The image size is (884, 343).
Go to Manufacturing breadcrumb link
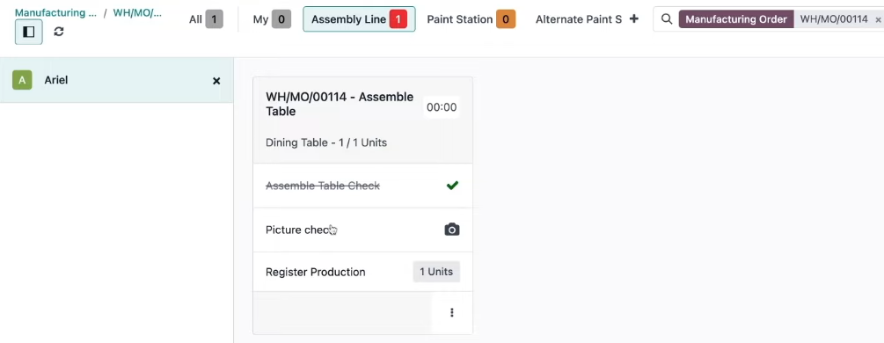(55, 12)
